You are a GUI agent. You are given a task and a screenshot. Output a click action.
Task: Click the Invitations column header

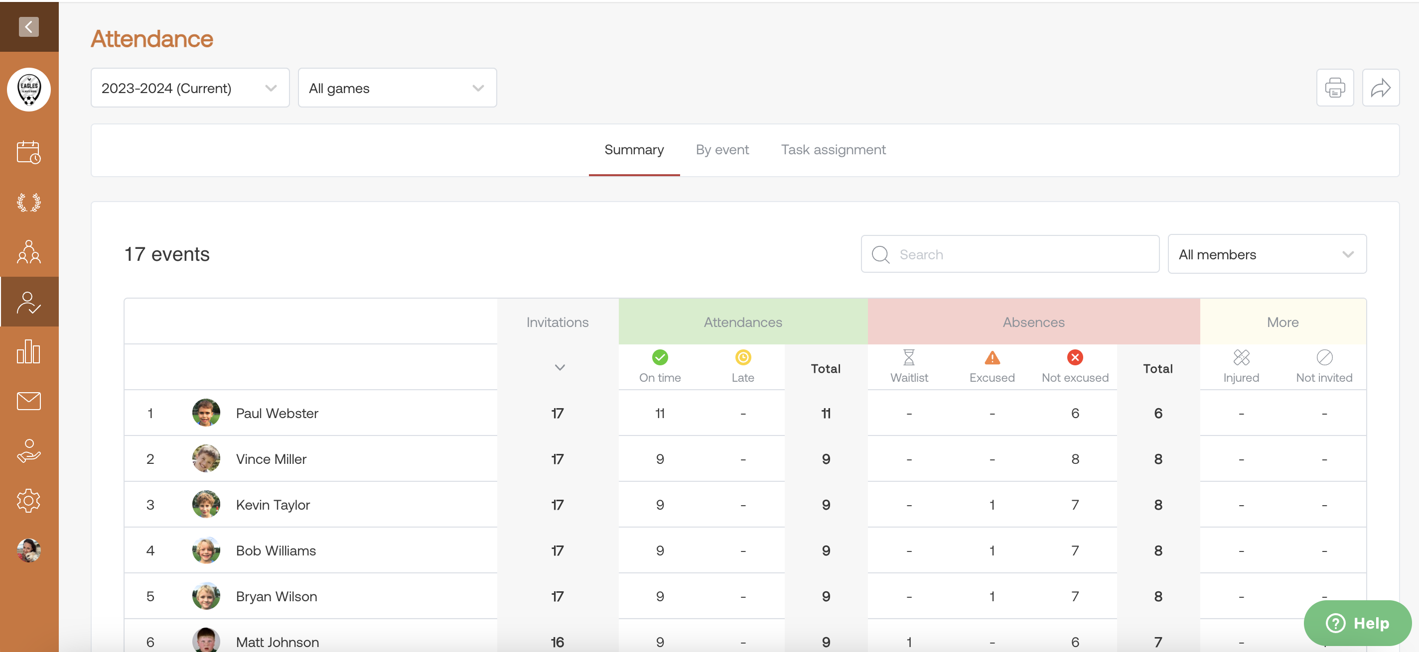click(558, 323)
